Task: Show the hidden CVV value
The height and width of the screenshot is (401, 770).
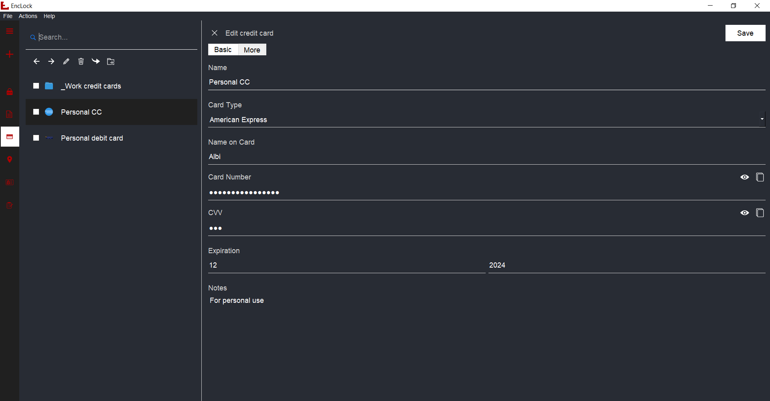Action: tap(744, 213)
